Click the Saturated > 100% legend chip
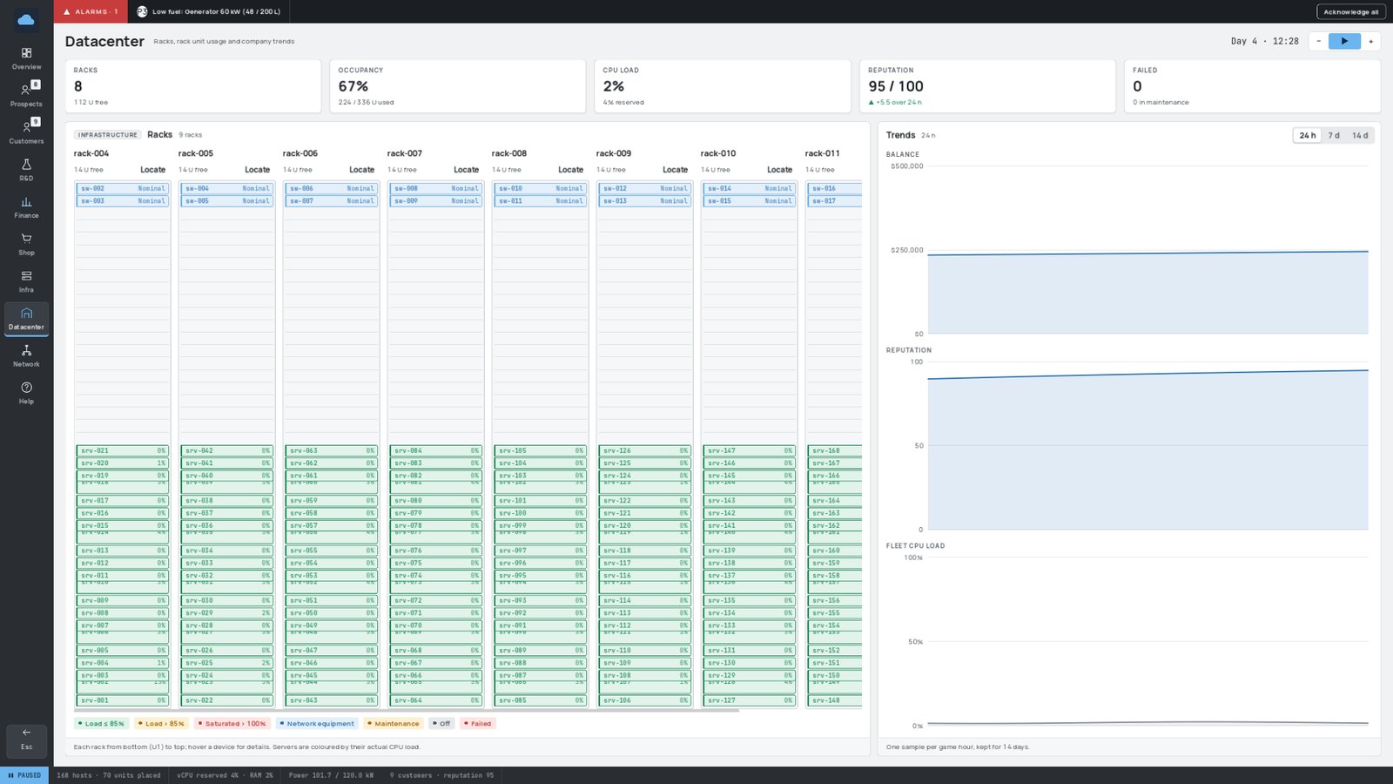Screen dimensions: 1393x784 tap(232, 724)
